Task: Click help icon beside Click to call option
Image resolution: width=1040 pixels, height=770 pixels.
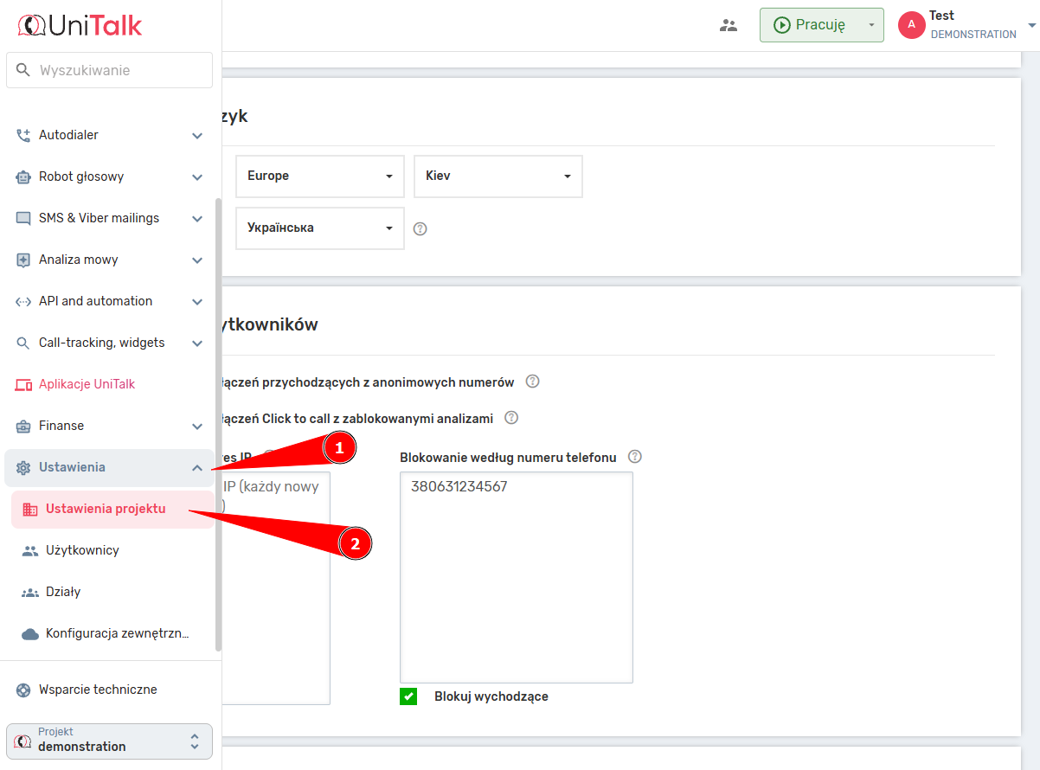Action: [x=511, y=418]
